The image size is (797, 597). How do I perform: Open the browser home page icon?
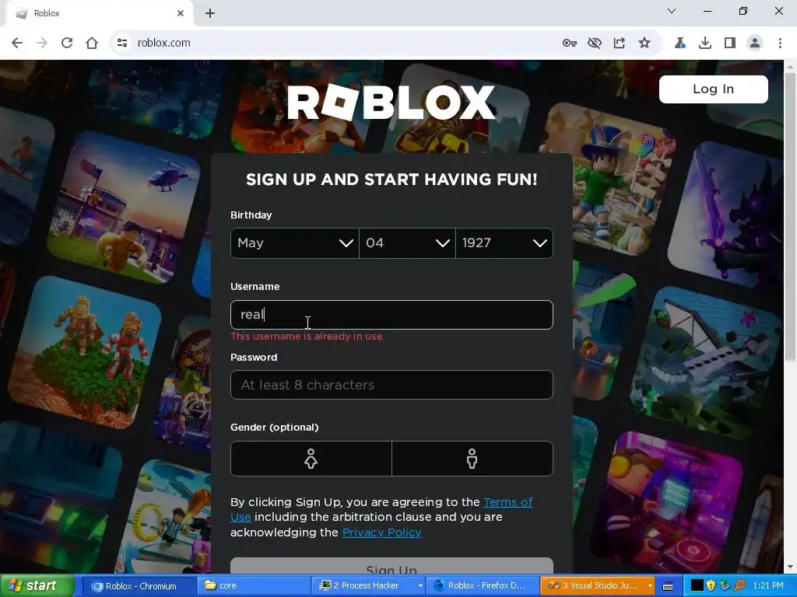click(x=92, y=44)
